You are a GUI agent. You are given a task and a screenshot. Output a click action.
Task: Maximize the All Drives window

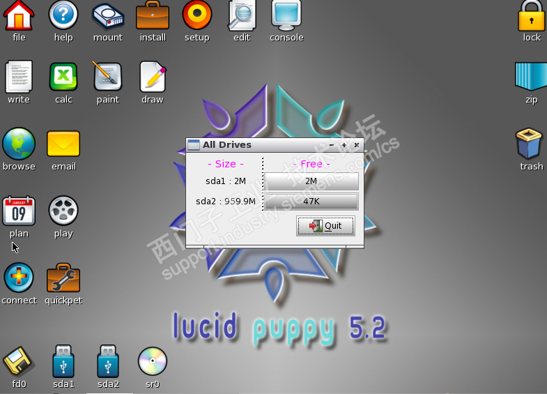tap(344, 145)
